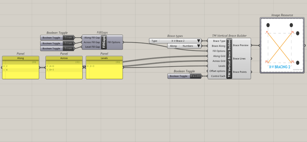The width and height of the screenshot is (307, 142).
Task: Toggle the Boolean Toggle feeding Across Fill Gap
Action: click(68, 43)
